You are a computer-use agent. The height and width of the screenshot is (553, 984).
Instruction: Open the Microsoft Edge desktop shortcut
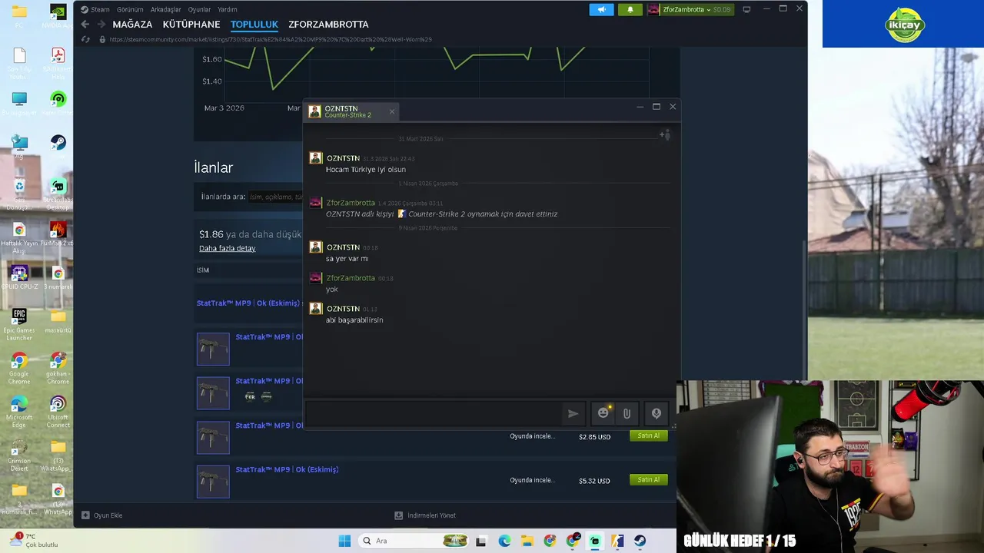pyautogui.click(x=19, y=412)
